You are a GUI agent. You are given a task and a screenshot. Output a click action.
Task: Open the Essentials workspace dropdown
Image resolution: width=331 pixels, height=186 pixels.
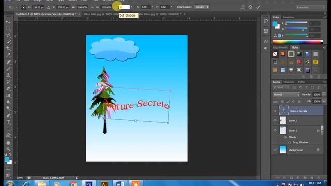(x=310, y=7)
